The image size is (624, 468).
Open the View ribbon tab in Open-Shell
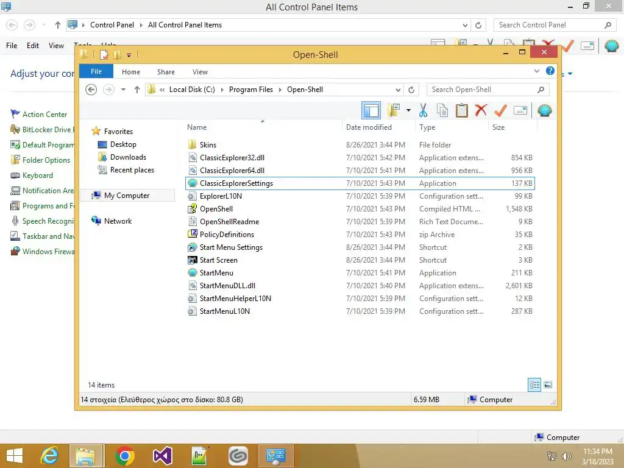pyautogui.click(x=200, y=72)
